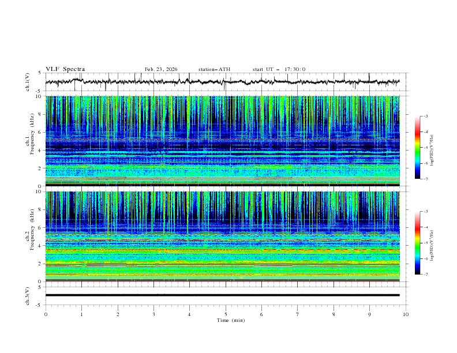Viewport: 457px width, 353px height.
Task: Click the ch.3(V) axis label
Action: click(28, 296)
